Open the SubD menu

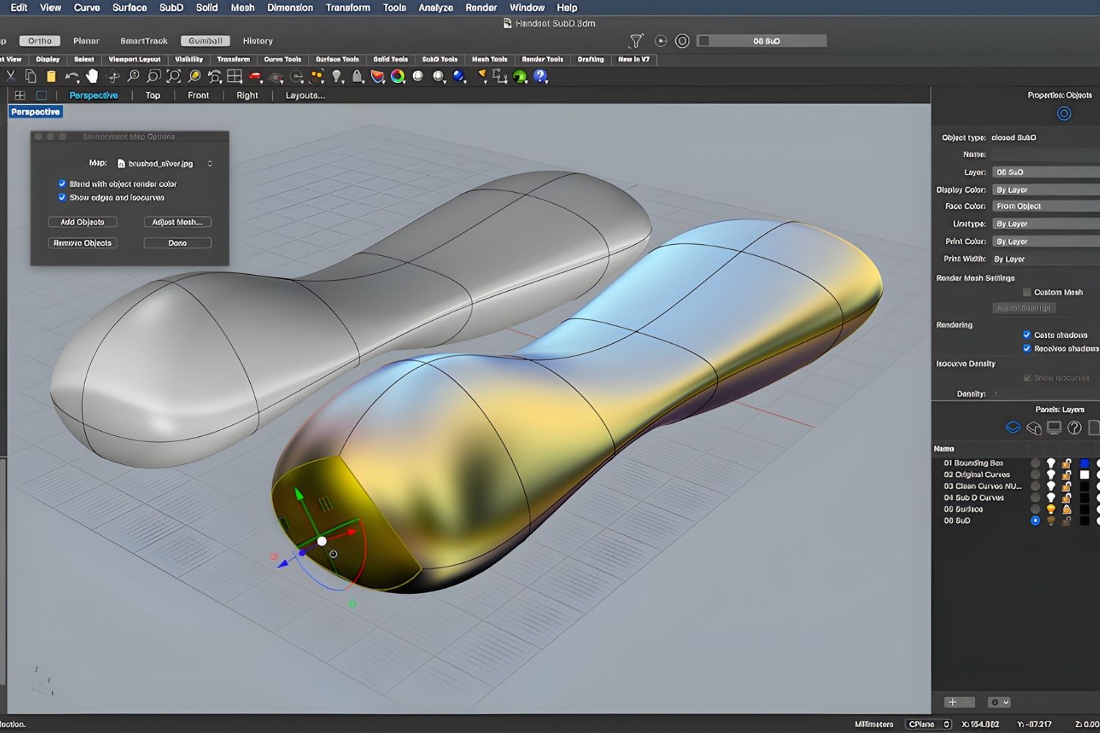[170, 7]
